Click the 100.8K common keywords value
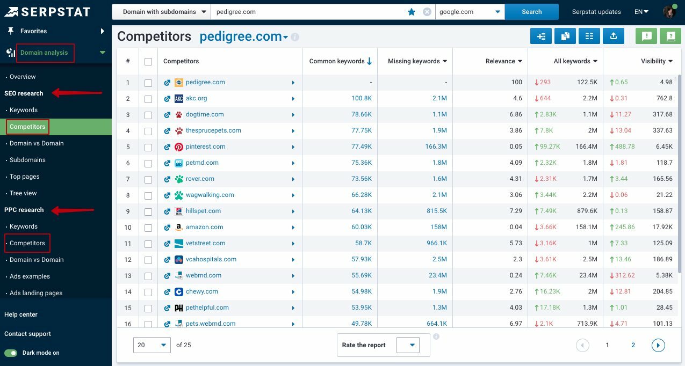Image resolution: width=685 pixels, height=366 pixels. tap(362, 99)
